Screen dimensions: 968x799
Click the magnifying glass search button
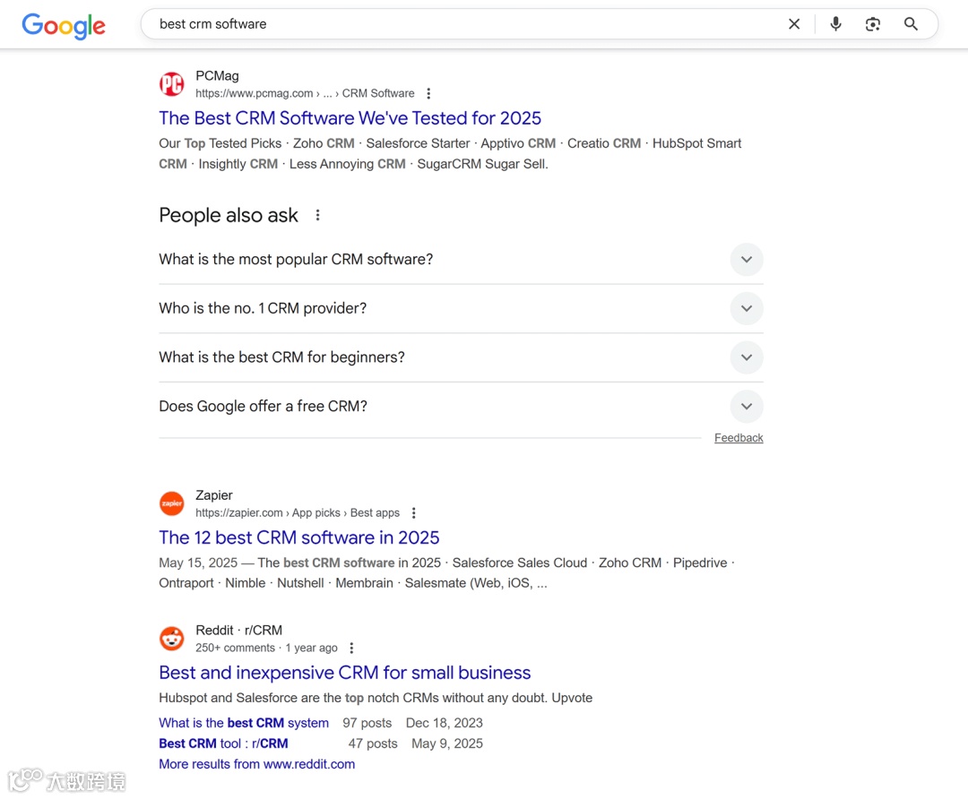point(911,24)
